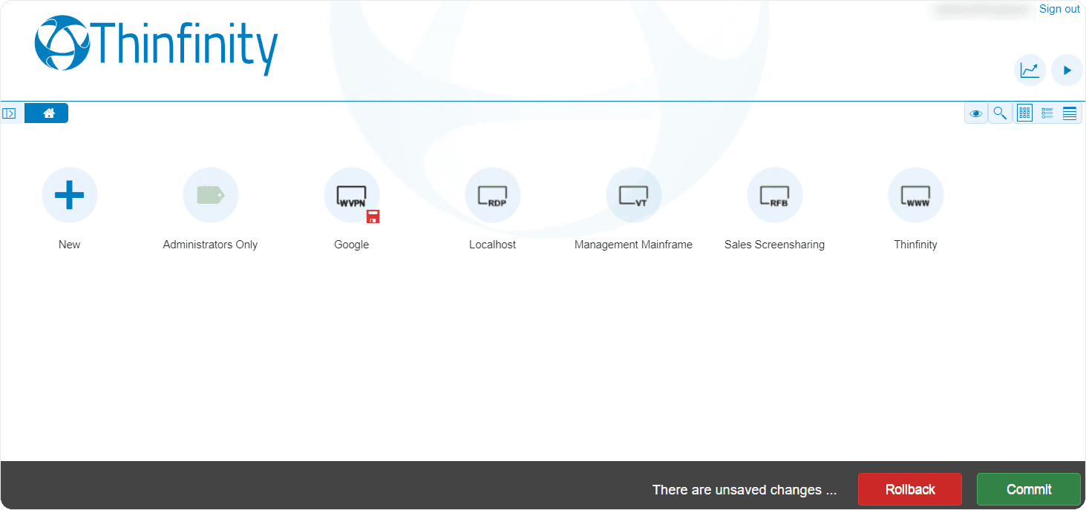Viewport: 1086px width, 510px height.
Task: Click the Thinfinity logo
Action: pos(156,44)
